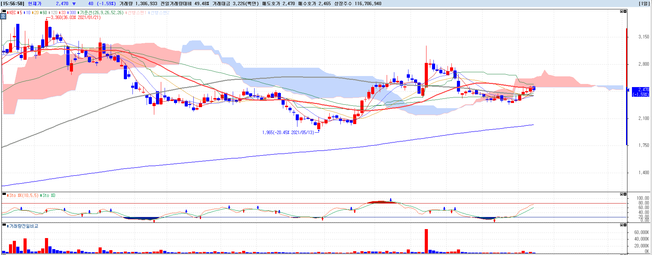
Task: Select the 선행스팬2 legend label
Action: click(159, 12)
